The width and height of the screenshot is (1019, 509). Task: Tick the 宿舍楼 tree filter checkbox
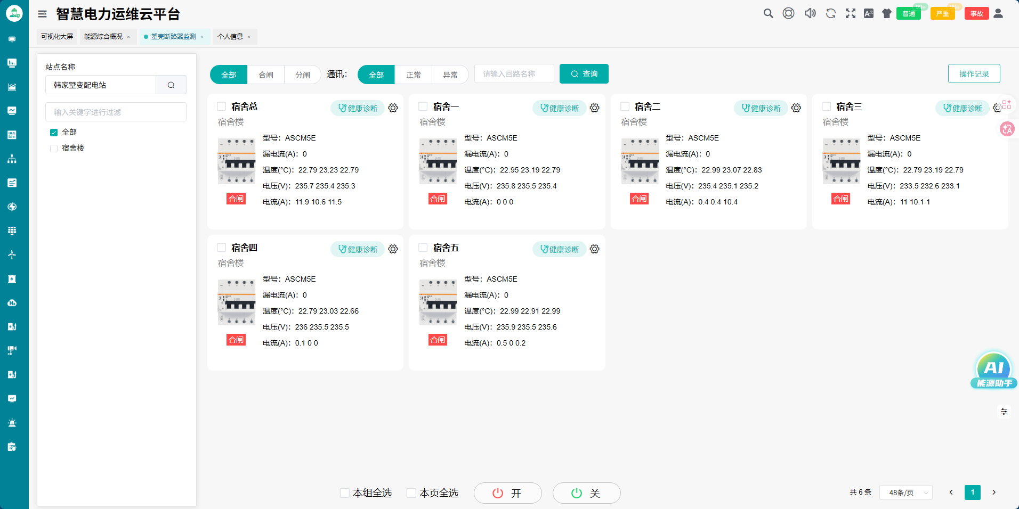click(x=54, y=149)
